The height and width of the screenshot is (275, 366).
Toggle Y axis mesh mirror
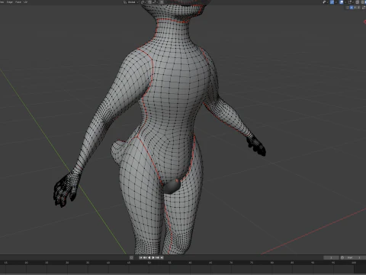[x=355, y=8]
